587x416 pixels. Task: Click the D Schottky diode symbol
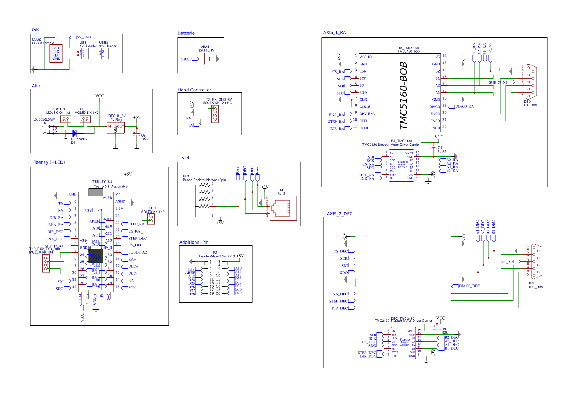pos(75,134)
